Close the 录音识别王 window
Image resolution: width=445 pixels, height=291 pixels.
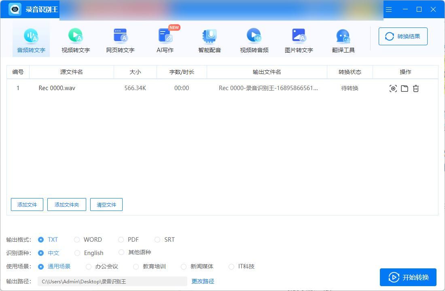433,9
